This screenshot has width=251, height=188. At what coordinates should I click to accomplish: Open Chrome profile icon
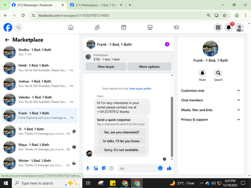pos(236,16)
